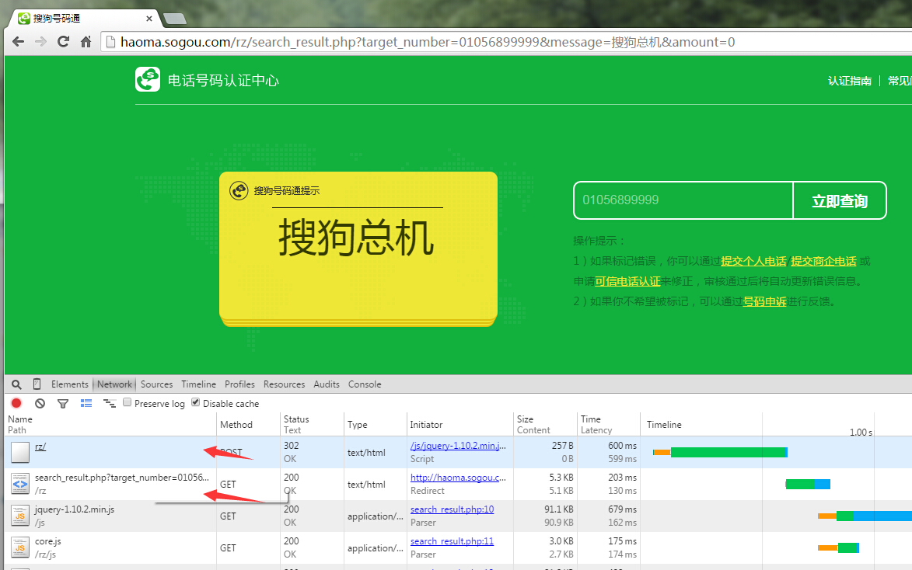Screen dimensions: 912x570
Task: Switch to the Profiles panel tab
Action: [x=239, y=384]
